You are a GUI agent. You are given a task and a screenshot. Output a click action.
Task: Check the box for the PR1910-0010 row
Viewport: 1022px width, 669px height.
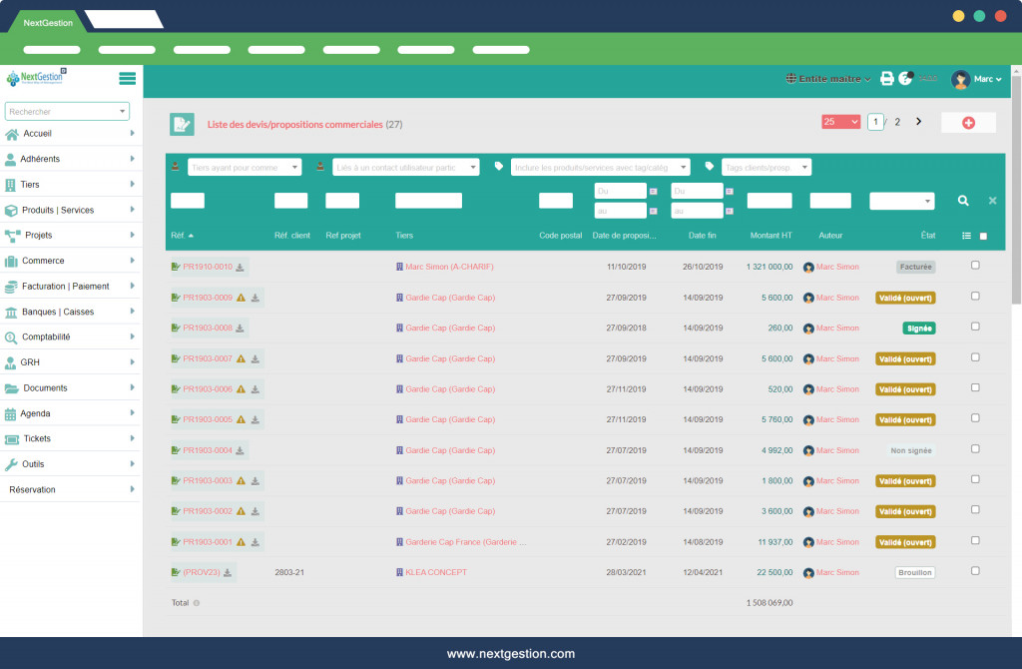click(x=975, y=266)
